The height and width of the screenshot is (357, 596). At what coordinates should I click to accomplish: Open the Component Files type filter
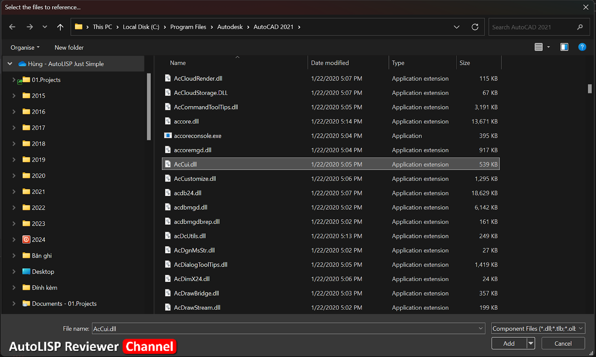pos(538,328)
